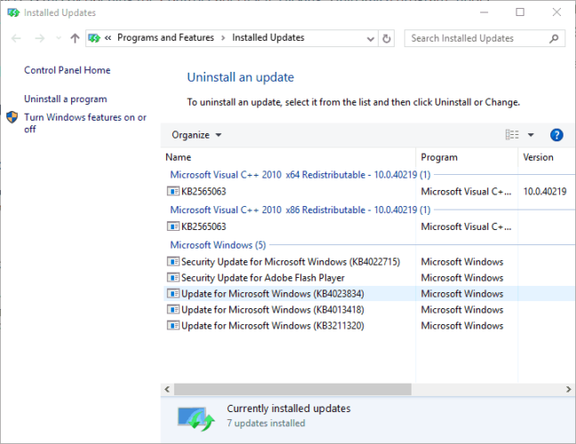Click the address bar Control Panel icon
The width and height of the screenshot is (576, 444).
point(94,38)
